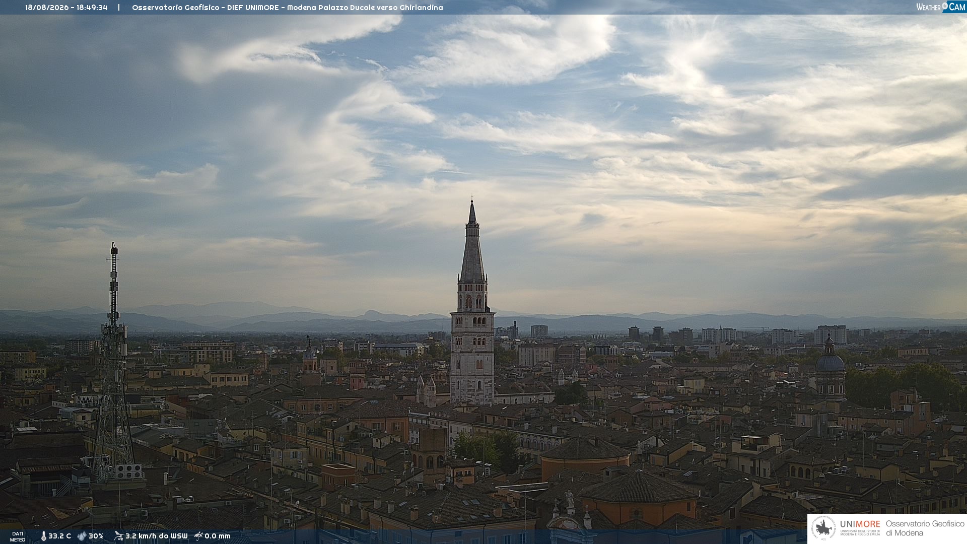
Task: Click the UNIMORE horse rider seal
Action: pyautogui.click(x=824, y=528)
